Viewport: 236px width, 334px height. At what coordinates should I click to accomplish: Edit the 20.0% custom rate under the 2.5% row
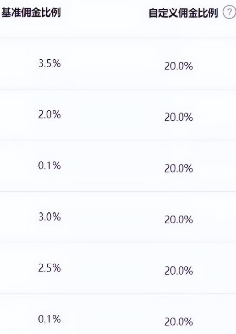[x=179, y=322]
